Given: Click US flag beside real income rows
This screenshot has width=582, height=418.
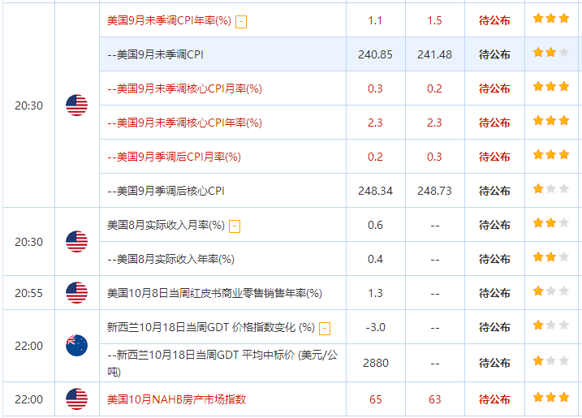Looking at the screenshot, I should [76, 242].
